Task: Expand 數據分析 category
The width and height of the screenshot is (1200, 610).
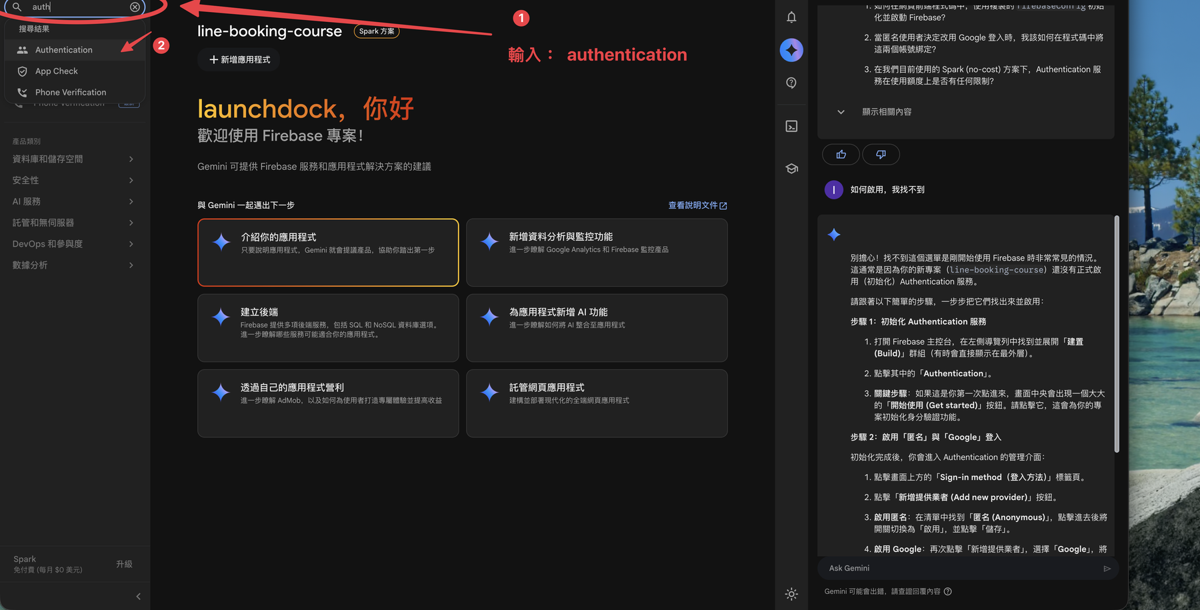Action: (x=73, y=265)
